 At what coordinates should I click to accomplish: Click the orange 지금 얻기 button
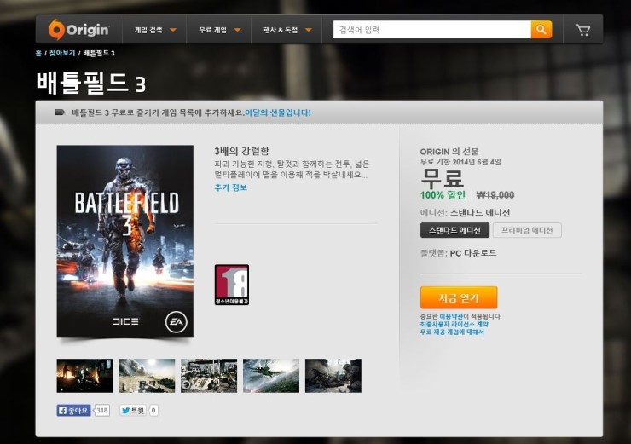459,297
